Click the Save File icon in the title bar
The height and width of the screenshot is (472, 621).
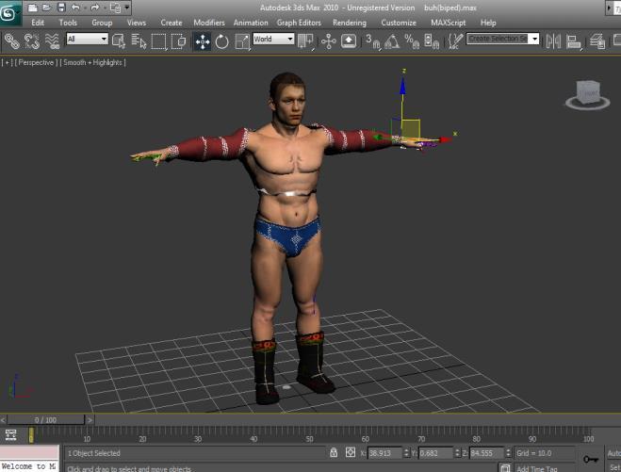61,8
